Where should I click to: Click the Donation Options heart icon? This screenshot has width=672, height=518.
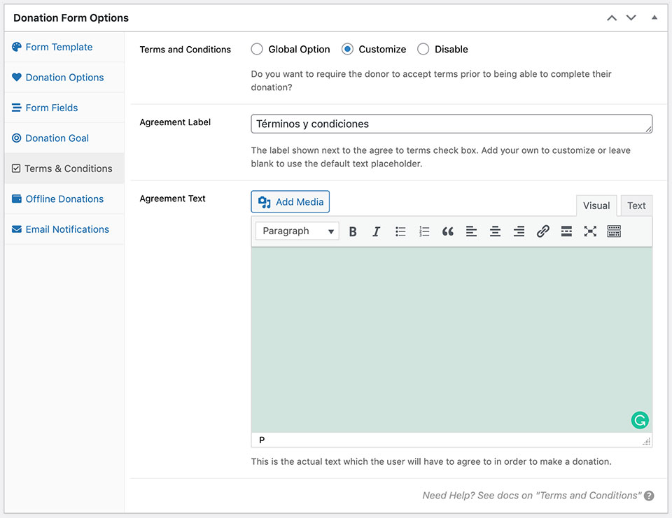coord(17,77)
